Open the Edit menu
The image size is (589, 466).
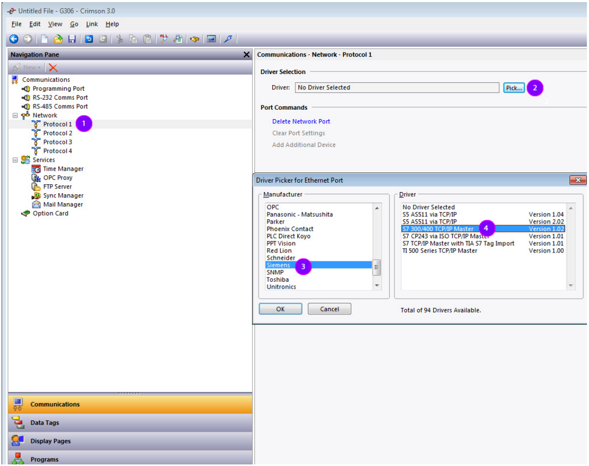(x=35, y=24)
